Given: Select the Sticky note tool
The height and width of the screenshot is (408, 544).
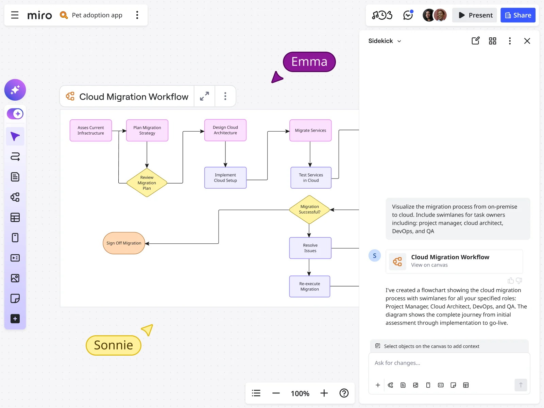Looking at the screenshot, I should point(15,299).
